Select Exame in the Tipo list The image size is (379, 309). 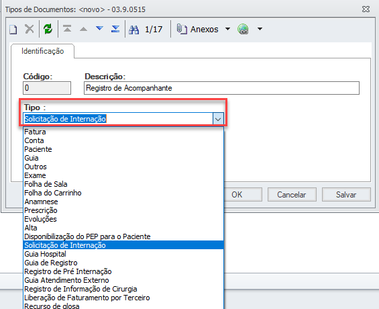pyautogui.click(x=123, y=175)
